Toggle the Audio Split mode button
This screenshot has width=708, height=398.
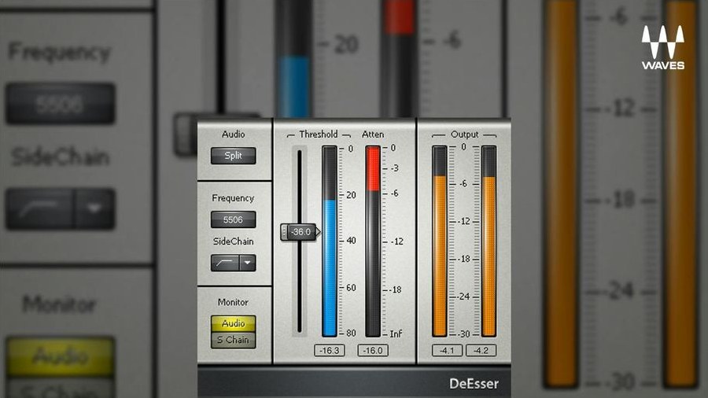233,156
